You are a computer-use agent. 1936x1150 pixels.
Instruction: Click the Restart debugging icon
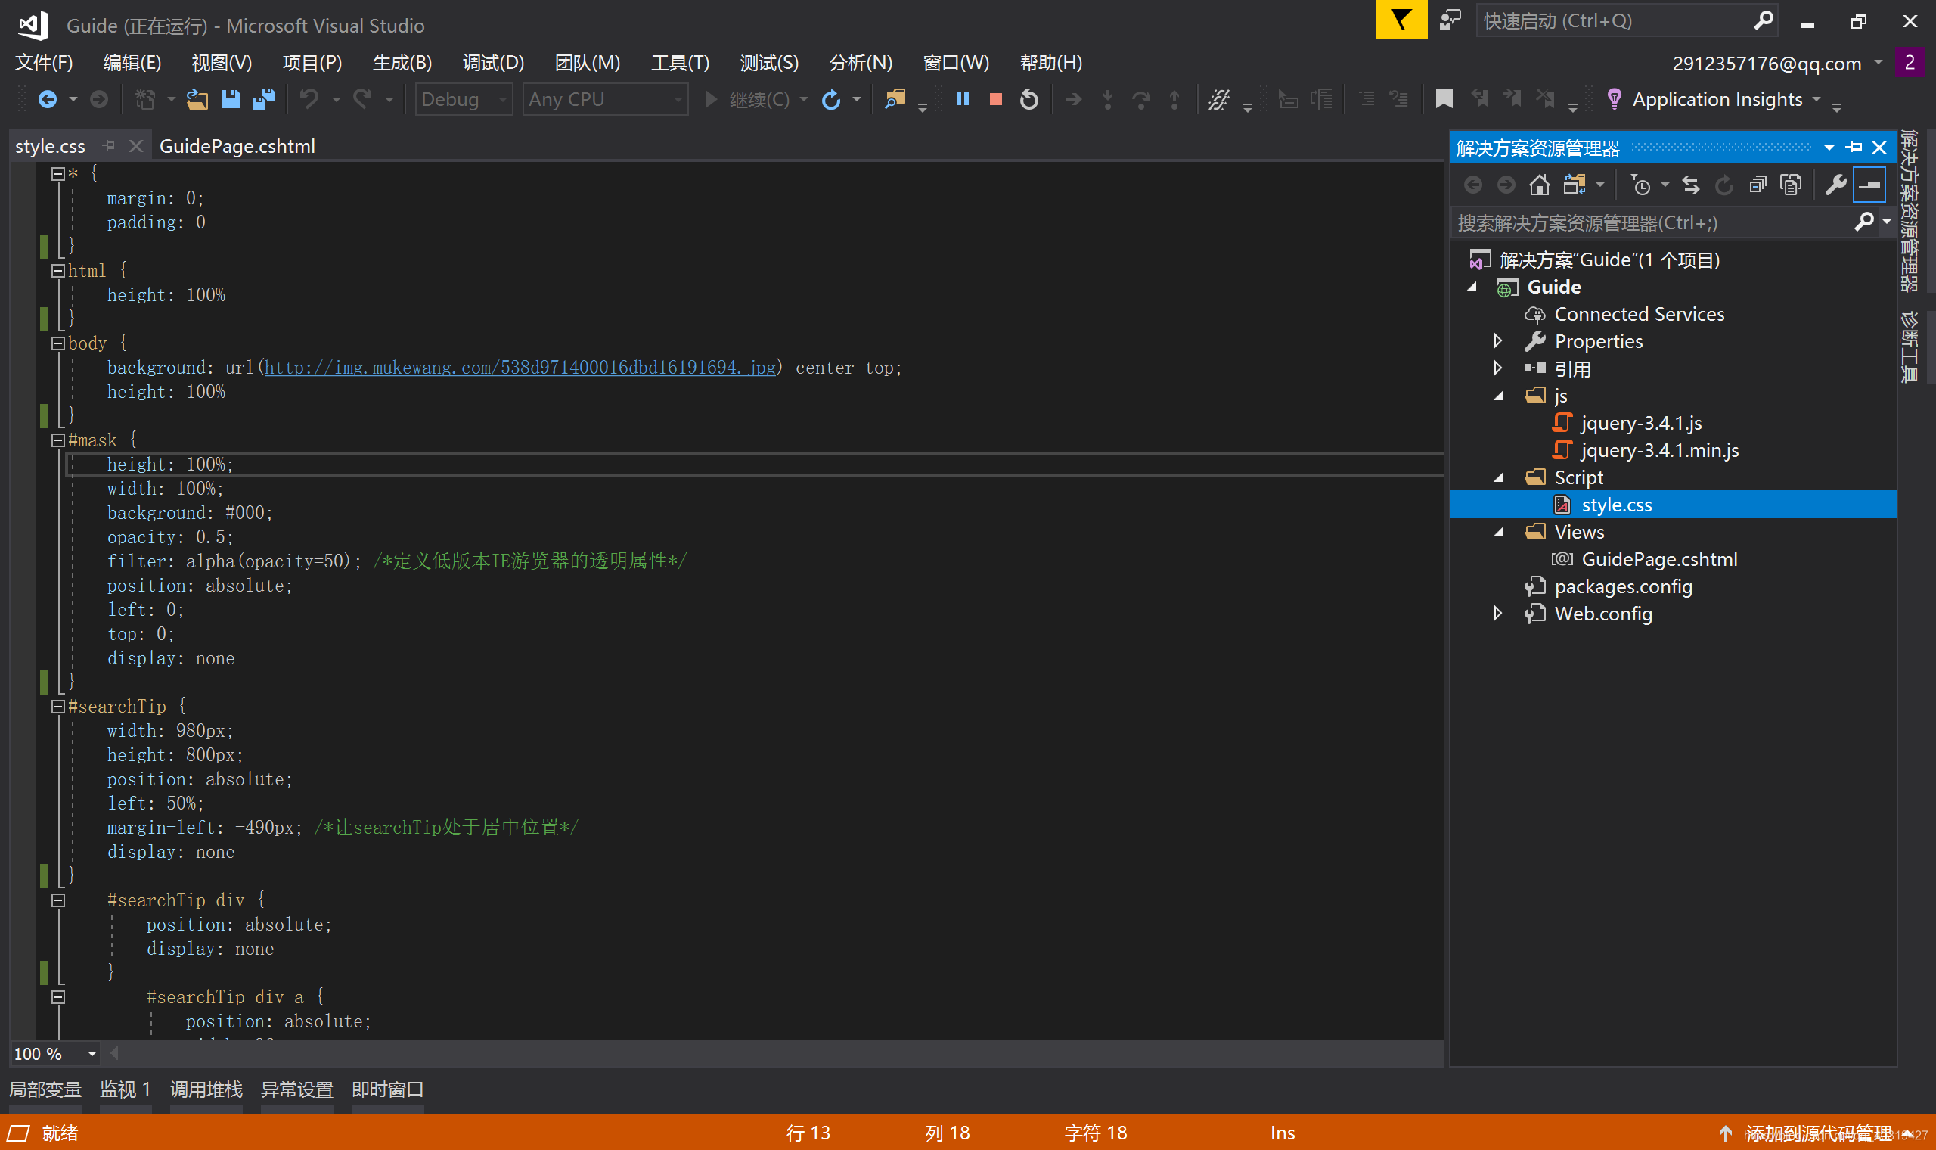pyautogui.click(x=1029, y=99)
